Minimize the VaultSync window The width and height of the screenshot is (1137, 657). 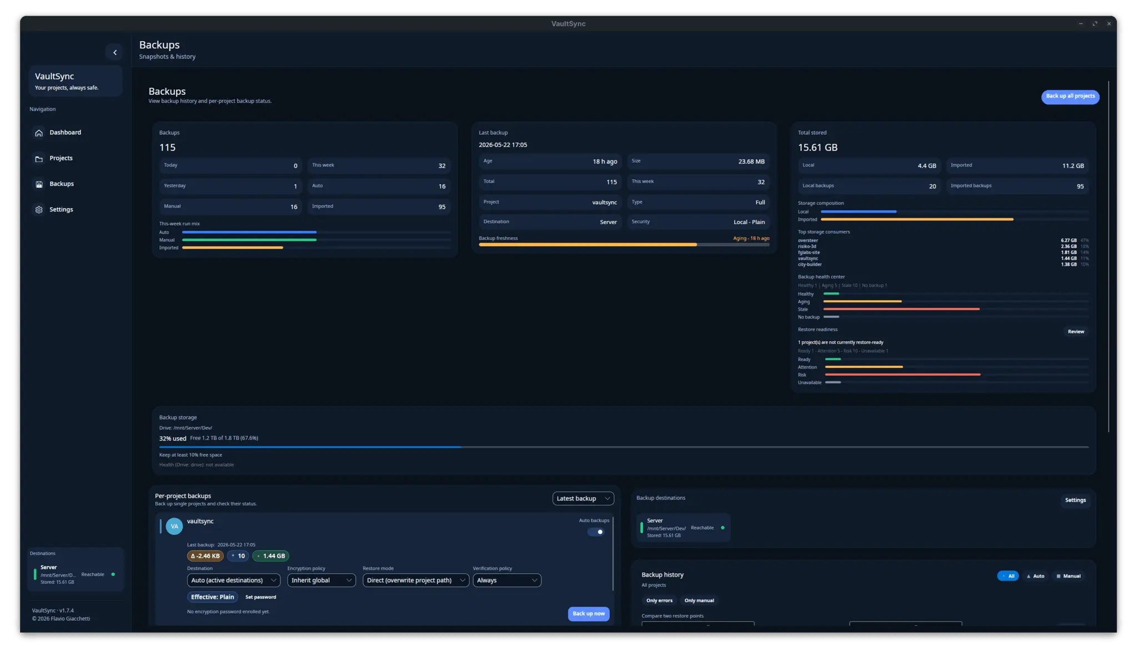click(1080, 24)
